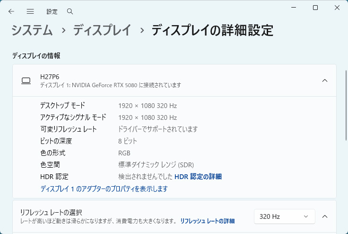
Task: Click アクティブなシグナル モード label
Action: pos(73,117)
